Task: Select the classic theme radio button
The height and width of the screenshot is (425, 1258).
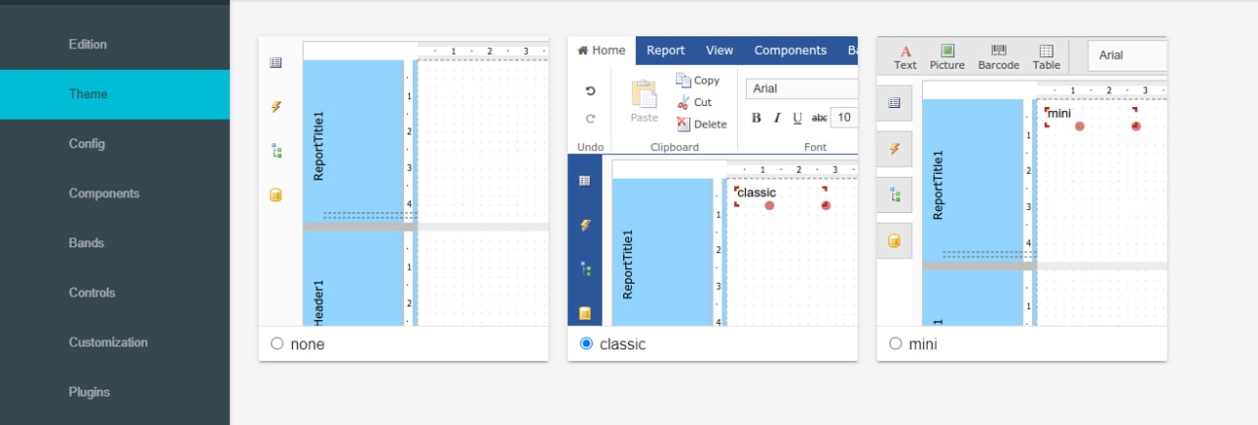Action: (587, 344)
